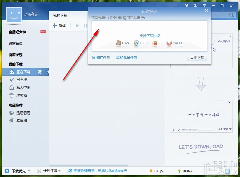Open 资源发现 in the sidebar

coord(15,55)
